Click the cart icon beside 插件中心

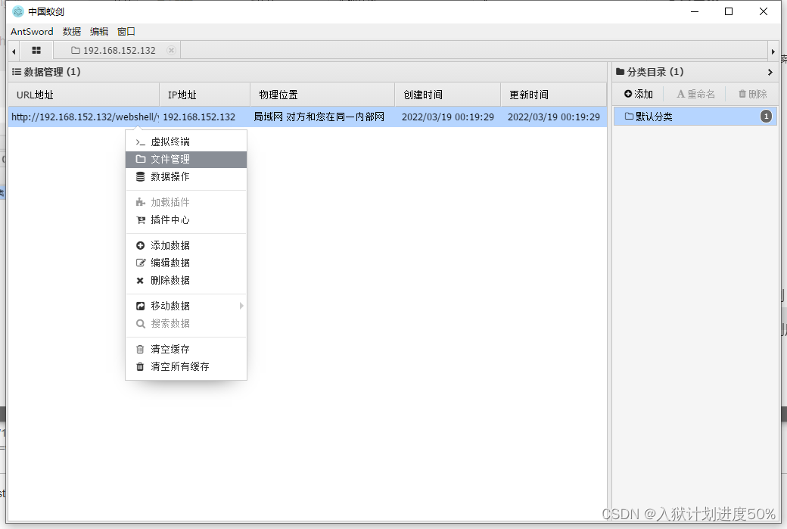tap(141, 219)
